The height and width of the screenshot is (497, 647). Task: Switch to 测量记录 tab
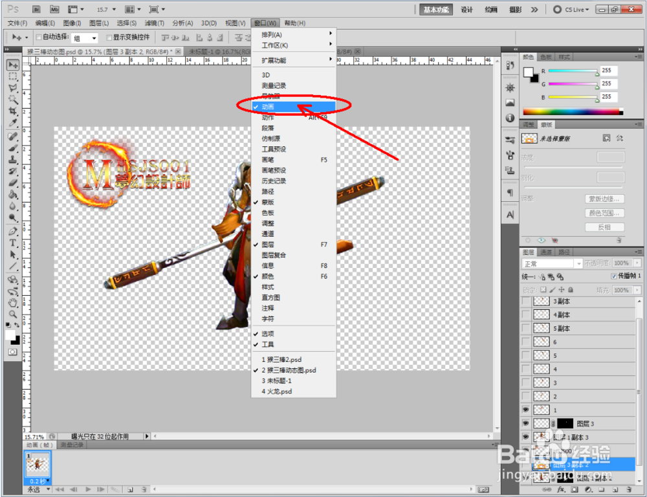(x=72, y=445)
